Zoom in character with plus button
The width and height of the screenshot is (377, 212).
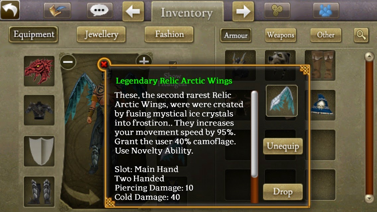click(x=144, y=61)
